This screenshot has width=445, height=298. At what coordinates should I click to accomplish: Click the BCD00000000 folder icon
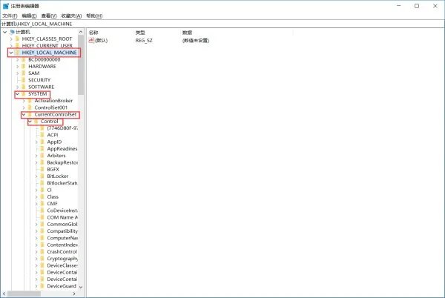point(24,59)
